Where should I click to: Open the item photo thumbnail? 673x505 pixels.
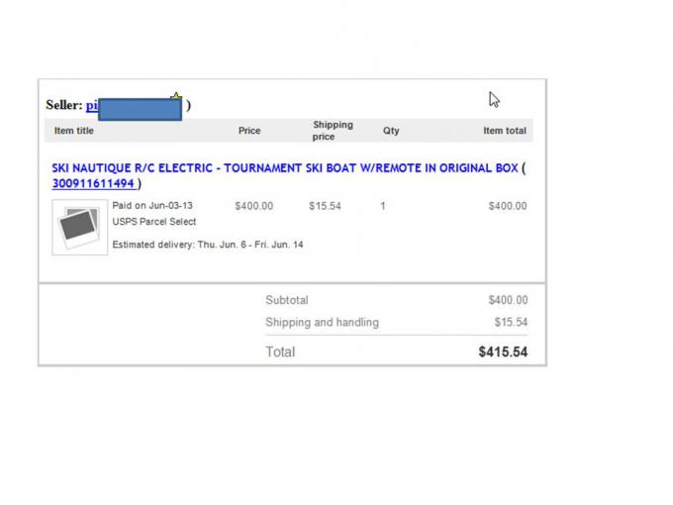pyautogui.click(x=79, y=227)
